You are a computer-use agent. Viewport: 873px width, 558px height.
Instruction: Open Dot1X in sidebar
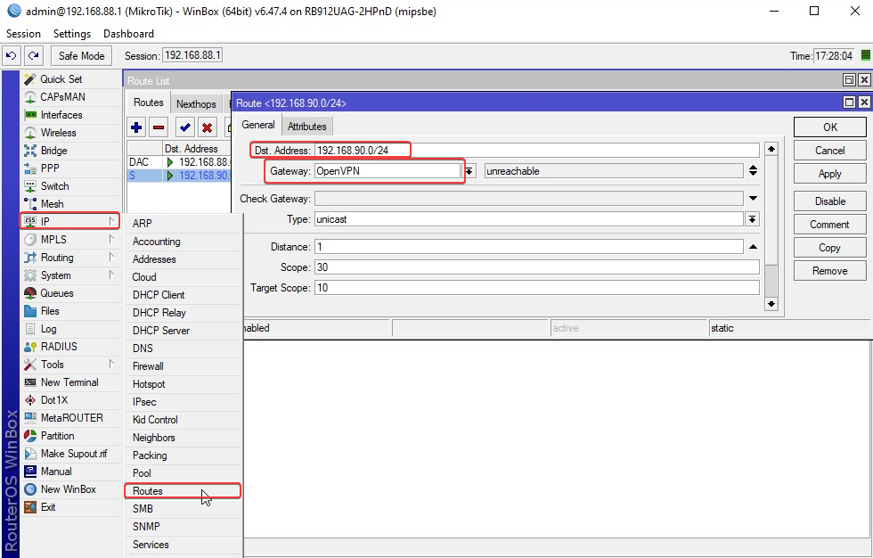[x=70, y=400]
